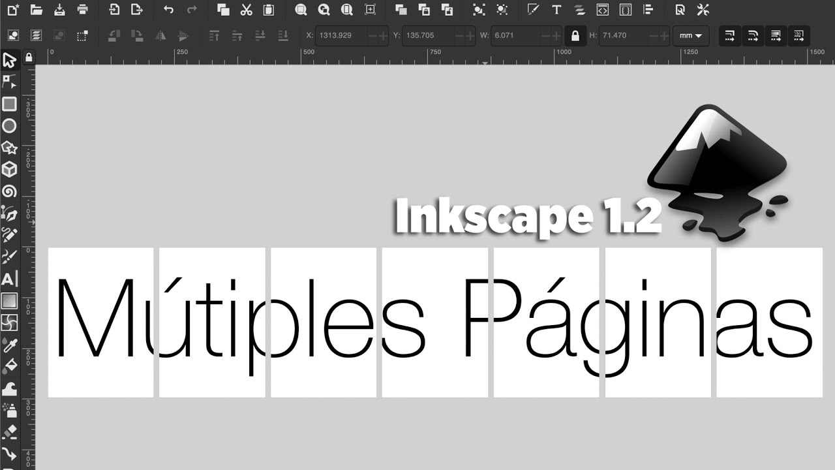Select the Spiral tool
This screenshot has height=470, width=835.
coord(9,192)
